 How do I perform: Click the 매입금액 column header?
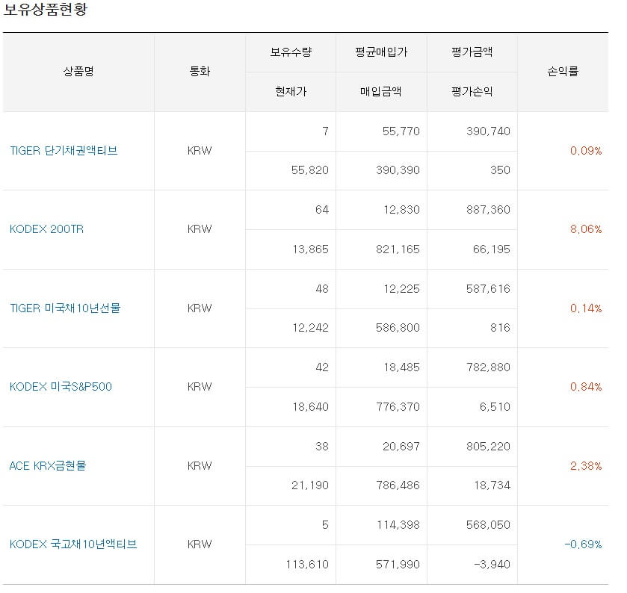pos(380,92)
